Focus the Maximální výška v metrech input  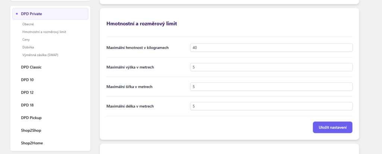point(271,67)
